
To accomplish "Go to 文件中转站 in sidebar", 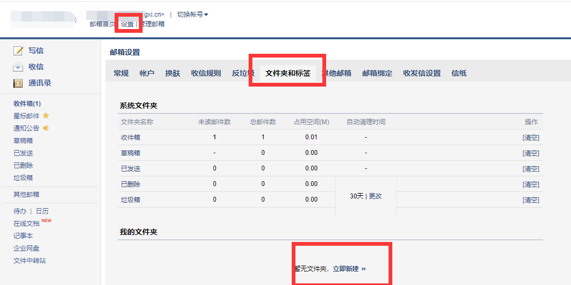I will (x=30, y=261).
